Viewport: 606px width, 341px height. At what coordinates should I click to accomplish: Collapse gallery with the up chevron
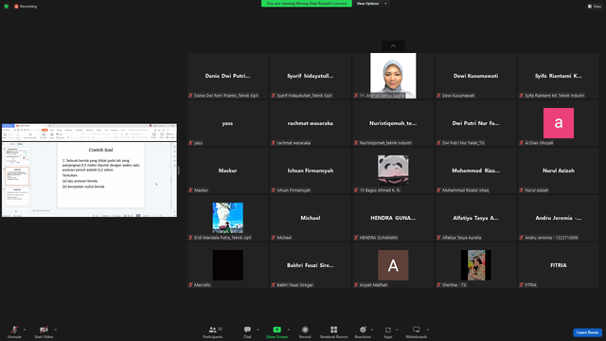click(x=393, y=46)
